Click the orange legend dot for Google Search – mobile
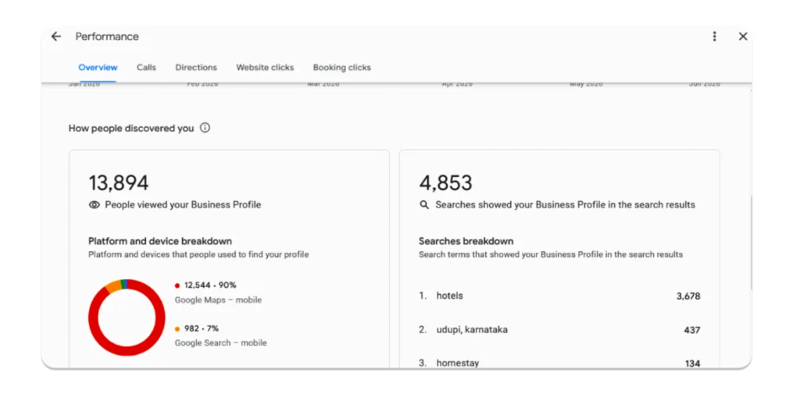 point(177,329)
